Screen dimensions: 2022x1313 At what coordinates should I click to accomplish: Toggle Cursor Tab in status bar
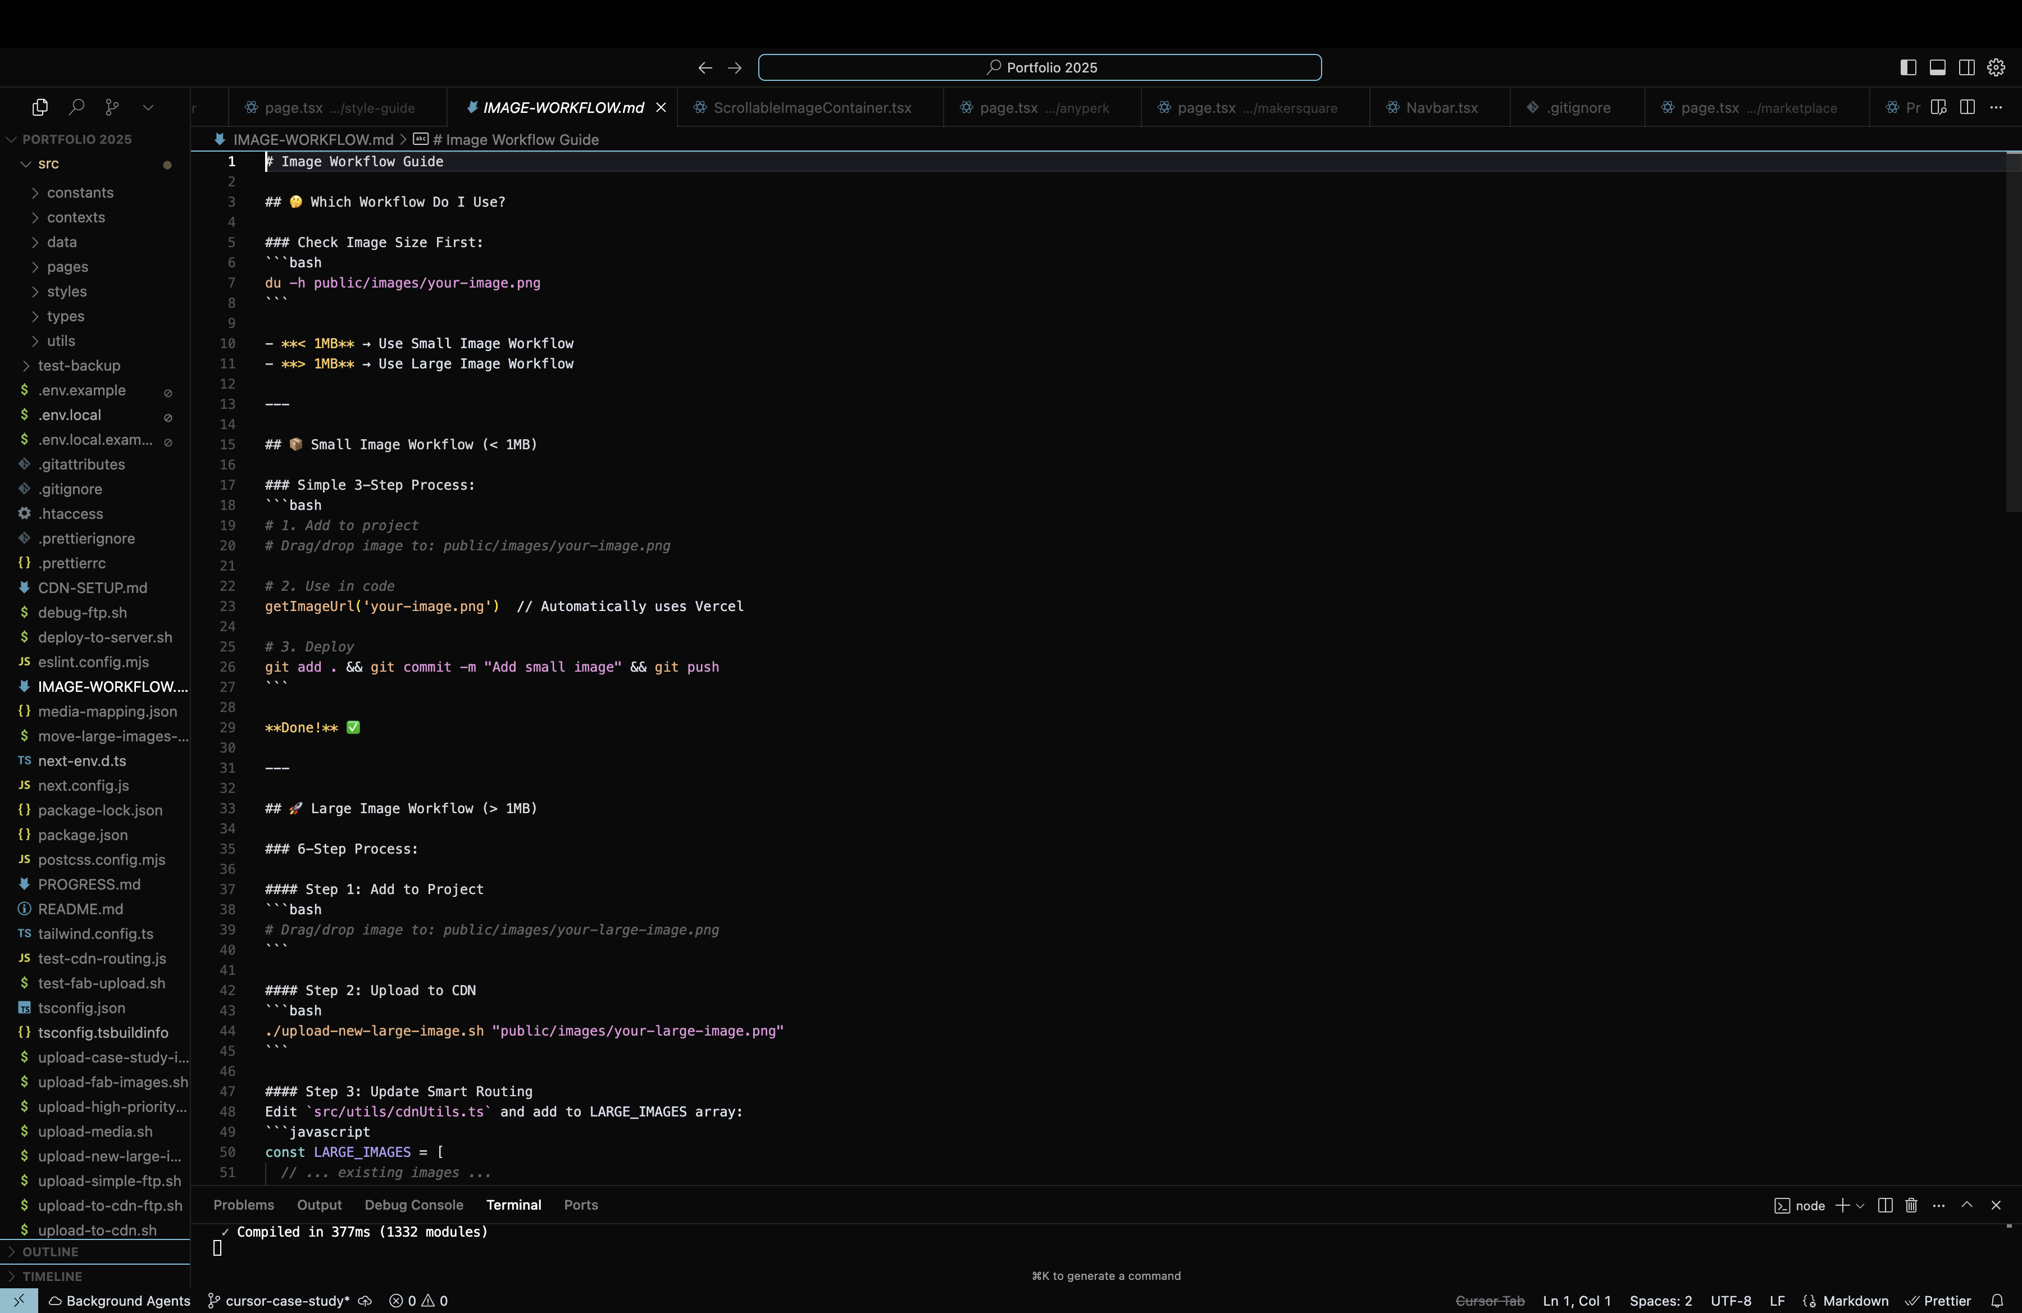[1490, 1301]
